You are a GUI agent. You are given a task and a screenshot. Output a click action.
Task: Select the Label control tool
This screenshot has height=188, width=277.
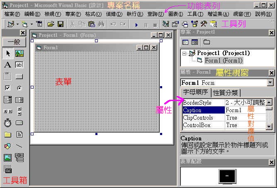click(x=7, y=65)
